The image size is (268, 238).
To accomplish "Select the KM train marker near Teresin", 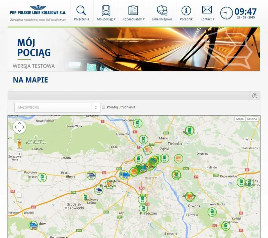I will click(x=42, y=177).
